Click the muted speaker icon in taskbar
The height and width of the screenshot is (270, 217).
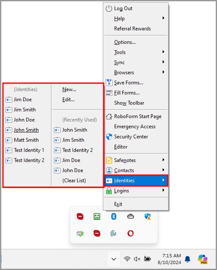click(x=137, y=259)
